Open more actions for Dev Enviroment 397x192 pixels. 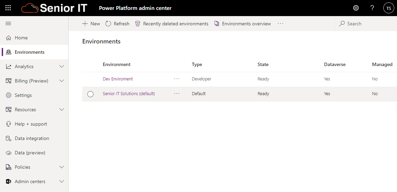pos(177,79)
